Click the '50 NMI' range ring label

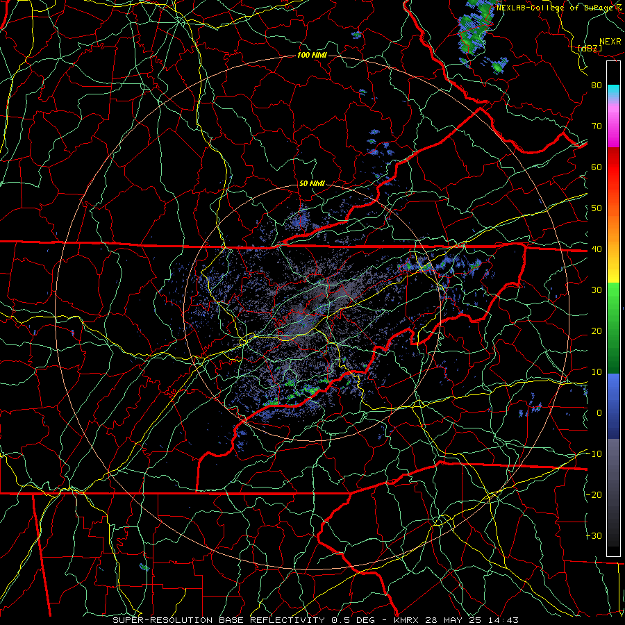312,184
